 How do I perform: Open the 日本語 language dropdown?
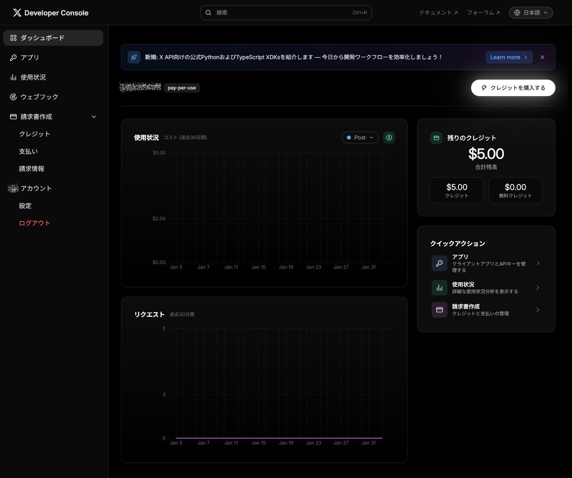[531, 13]
